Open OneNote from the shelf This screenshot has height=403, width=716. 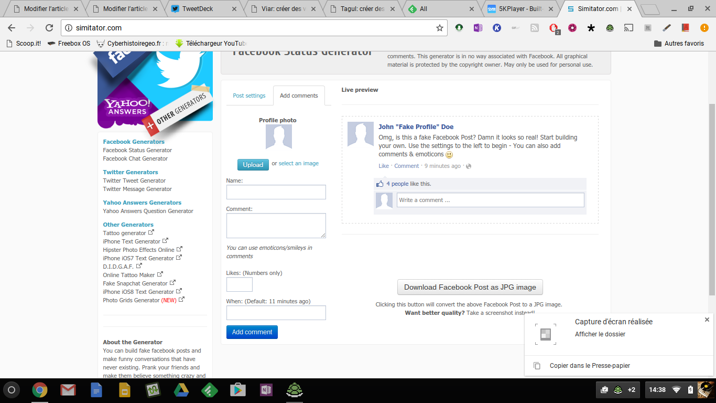(x=266, y=390)
